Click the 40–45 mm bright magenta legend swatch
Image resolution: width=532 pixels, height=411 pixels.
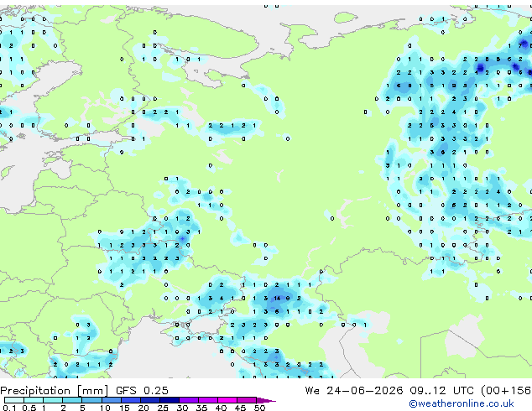[x=227, y=400]
